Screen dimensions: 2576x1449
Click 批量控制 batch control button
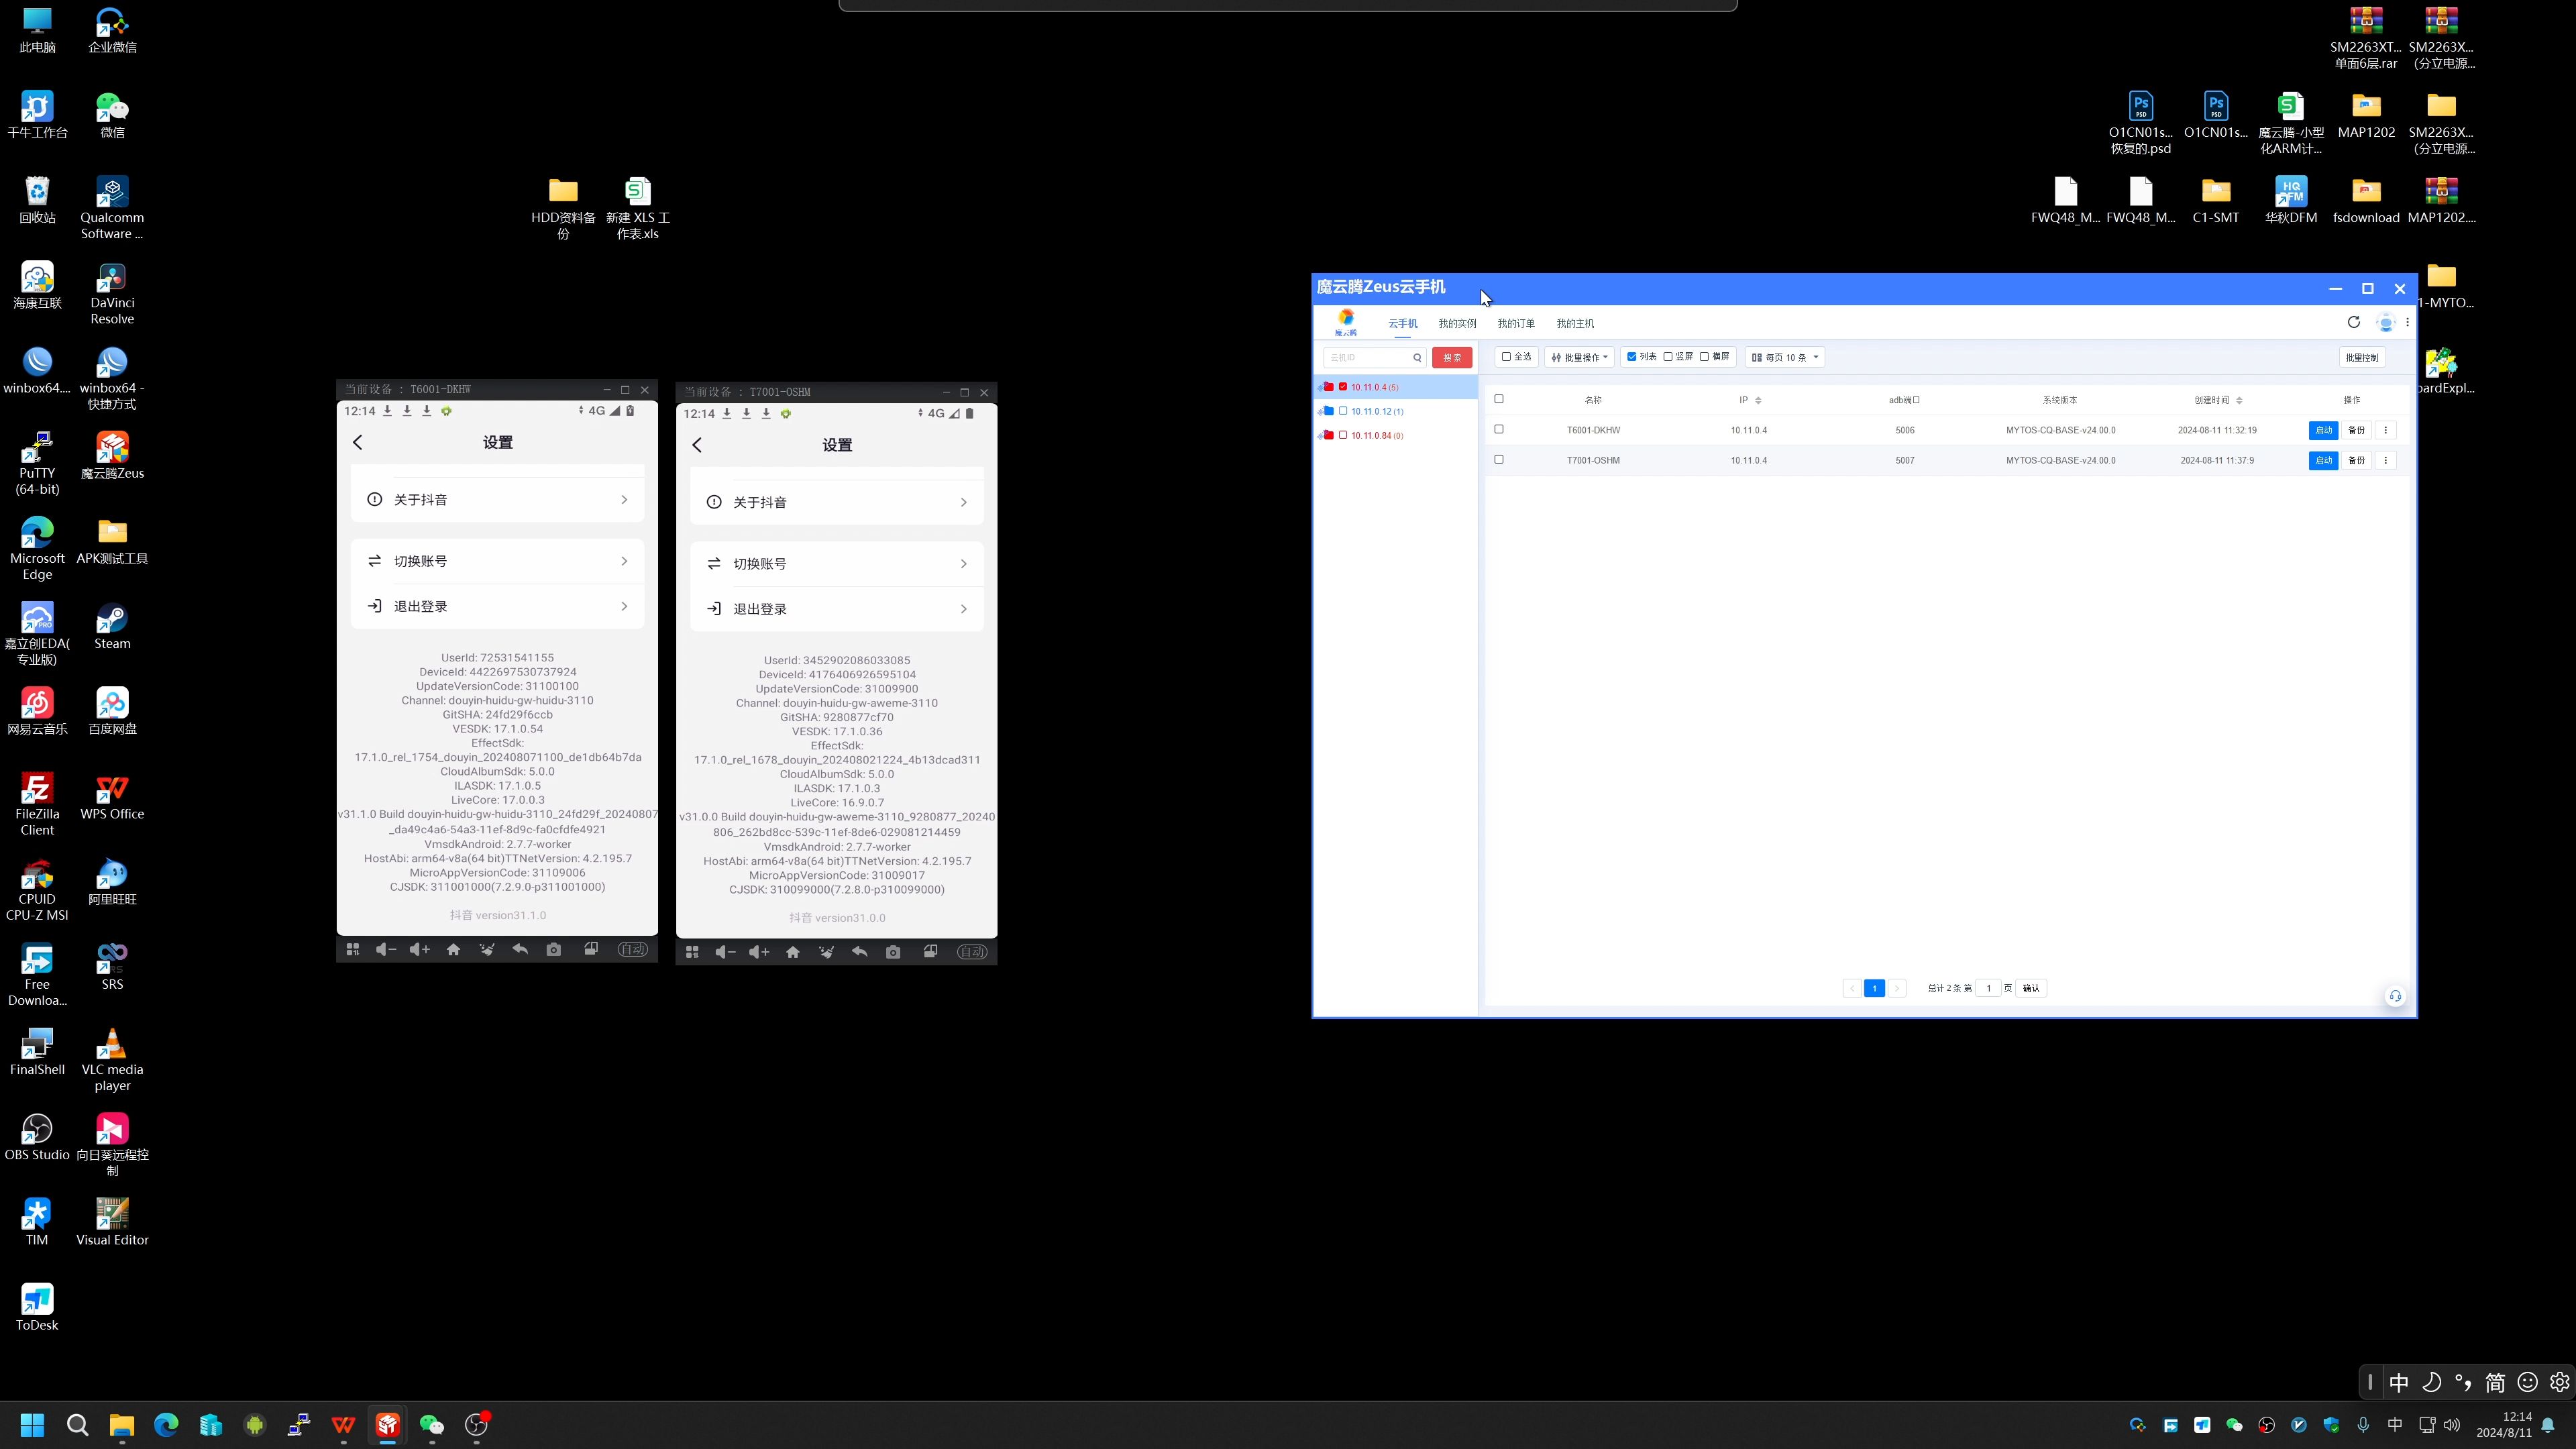coord(2361,357)
